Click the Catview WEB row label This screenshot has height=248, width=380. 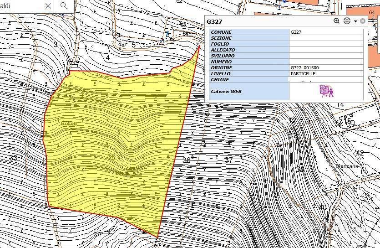(x=226, y=92)
